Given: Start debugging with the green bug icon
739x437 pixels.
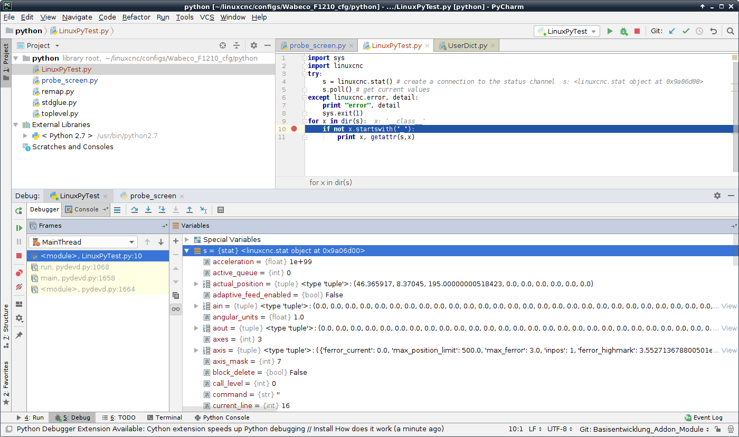Looking at the screenshot, I should pyautogui.click(x=623, y=31).
